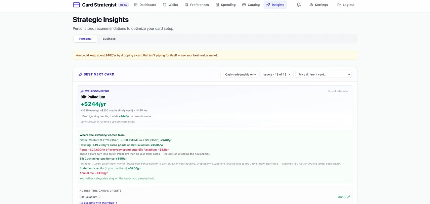Image resolution: width=430 pixels, height=204 pixels.
Task: Click the sparkle icon beside BEST NEXT CARD
Action: (x=80, y=74)
